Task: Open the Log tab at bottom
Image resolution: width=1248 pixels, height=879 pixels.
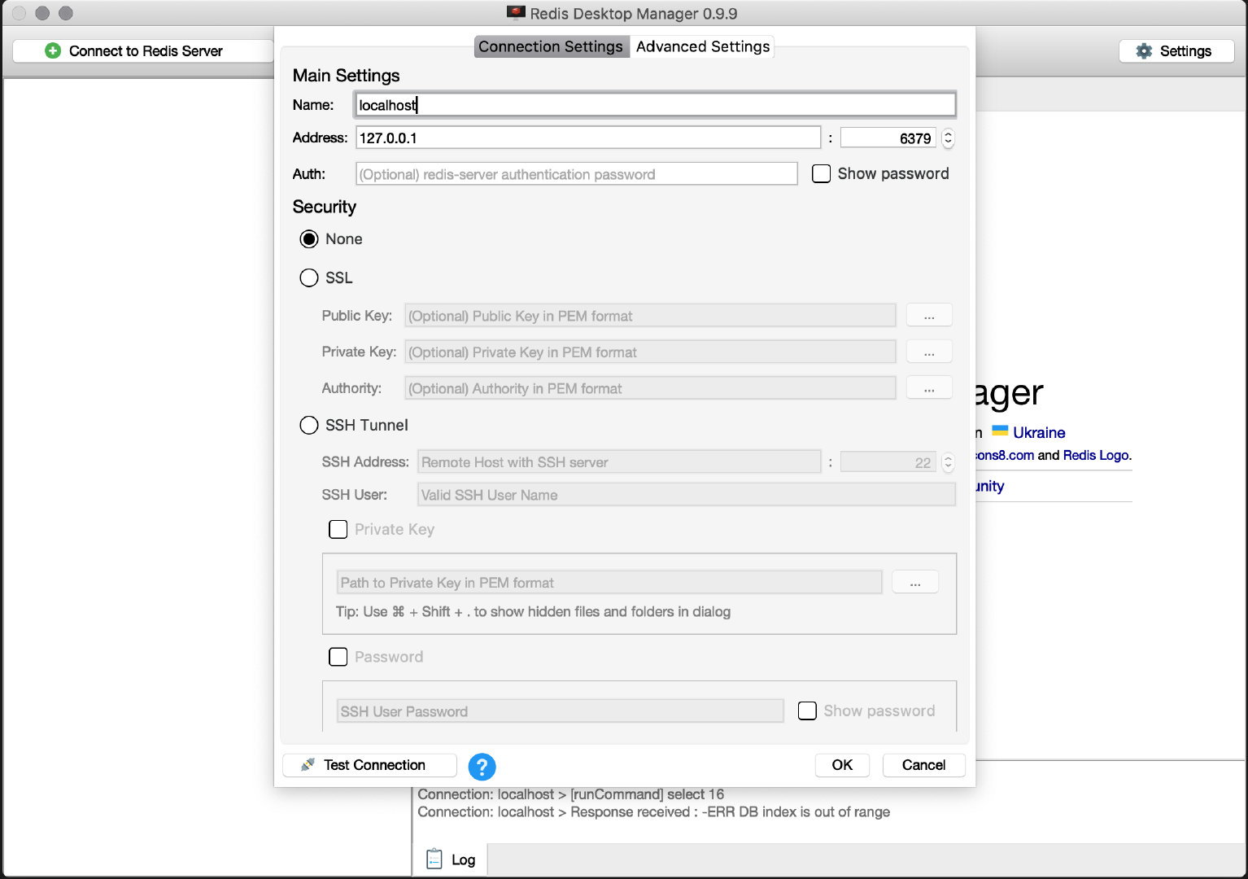Action: tap(451, 859)
